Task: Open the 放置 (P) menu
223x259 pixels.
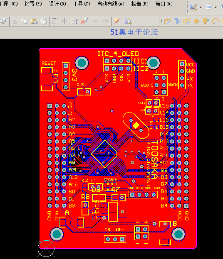Action: point(33,4)
